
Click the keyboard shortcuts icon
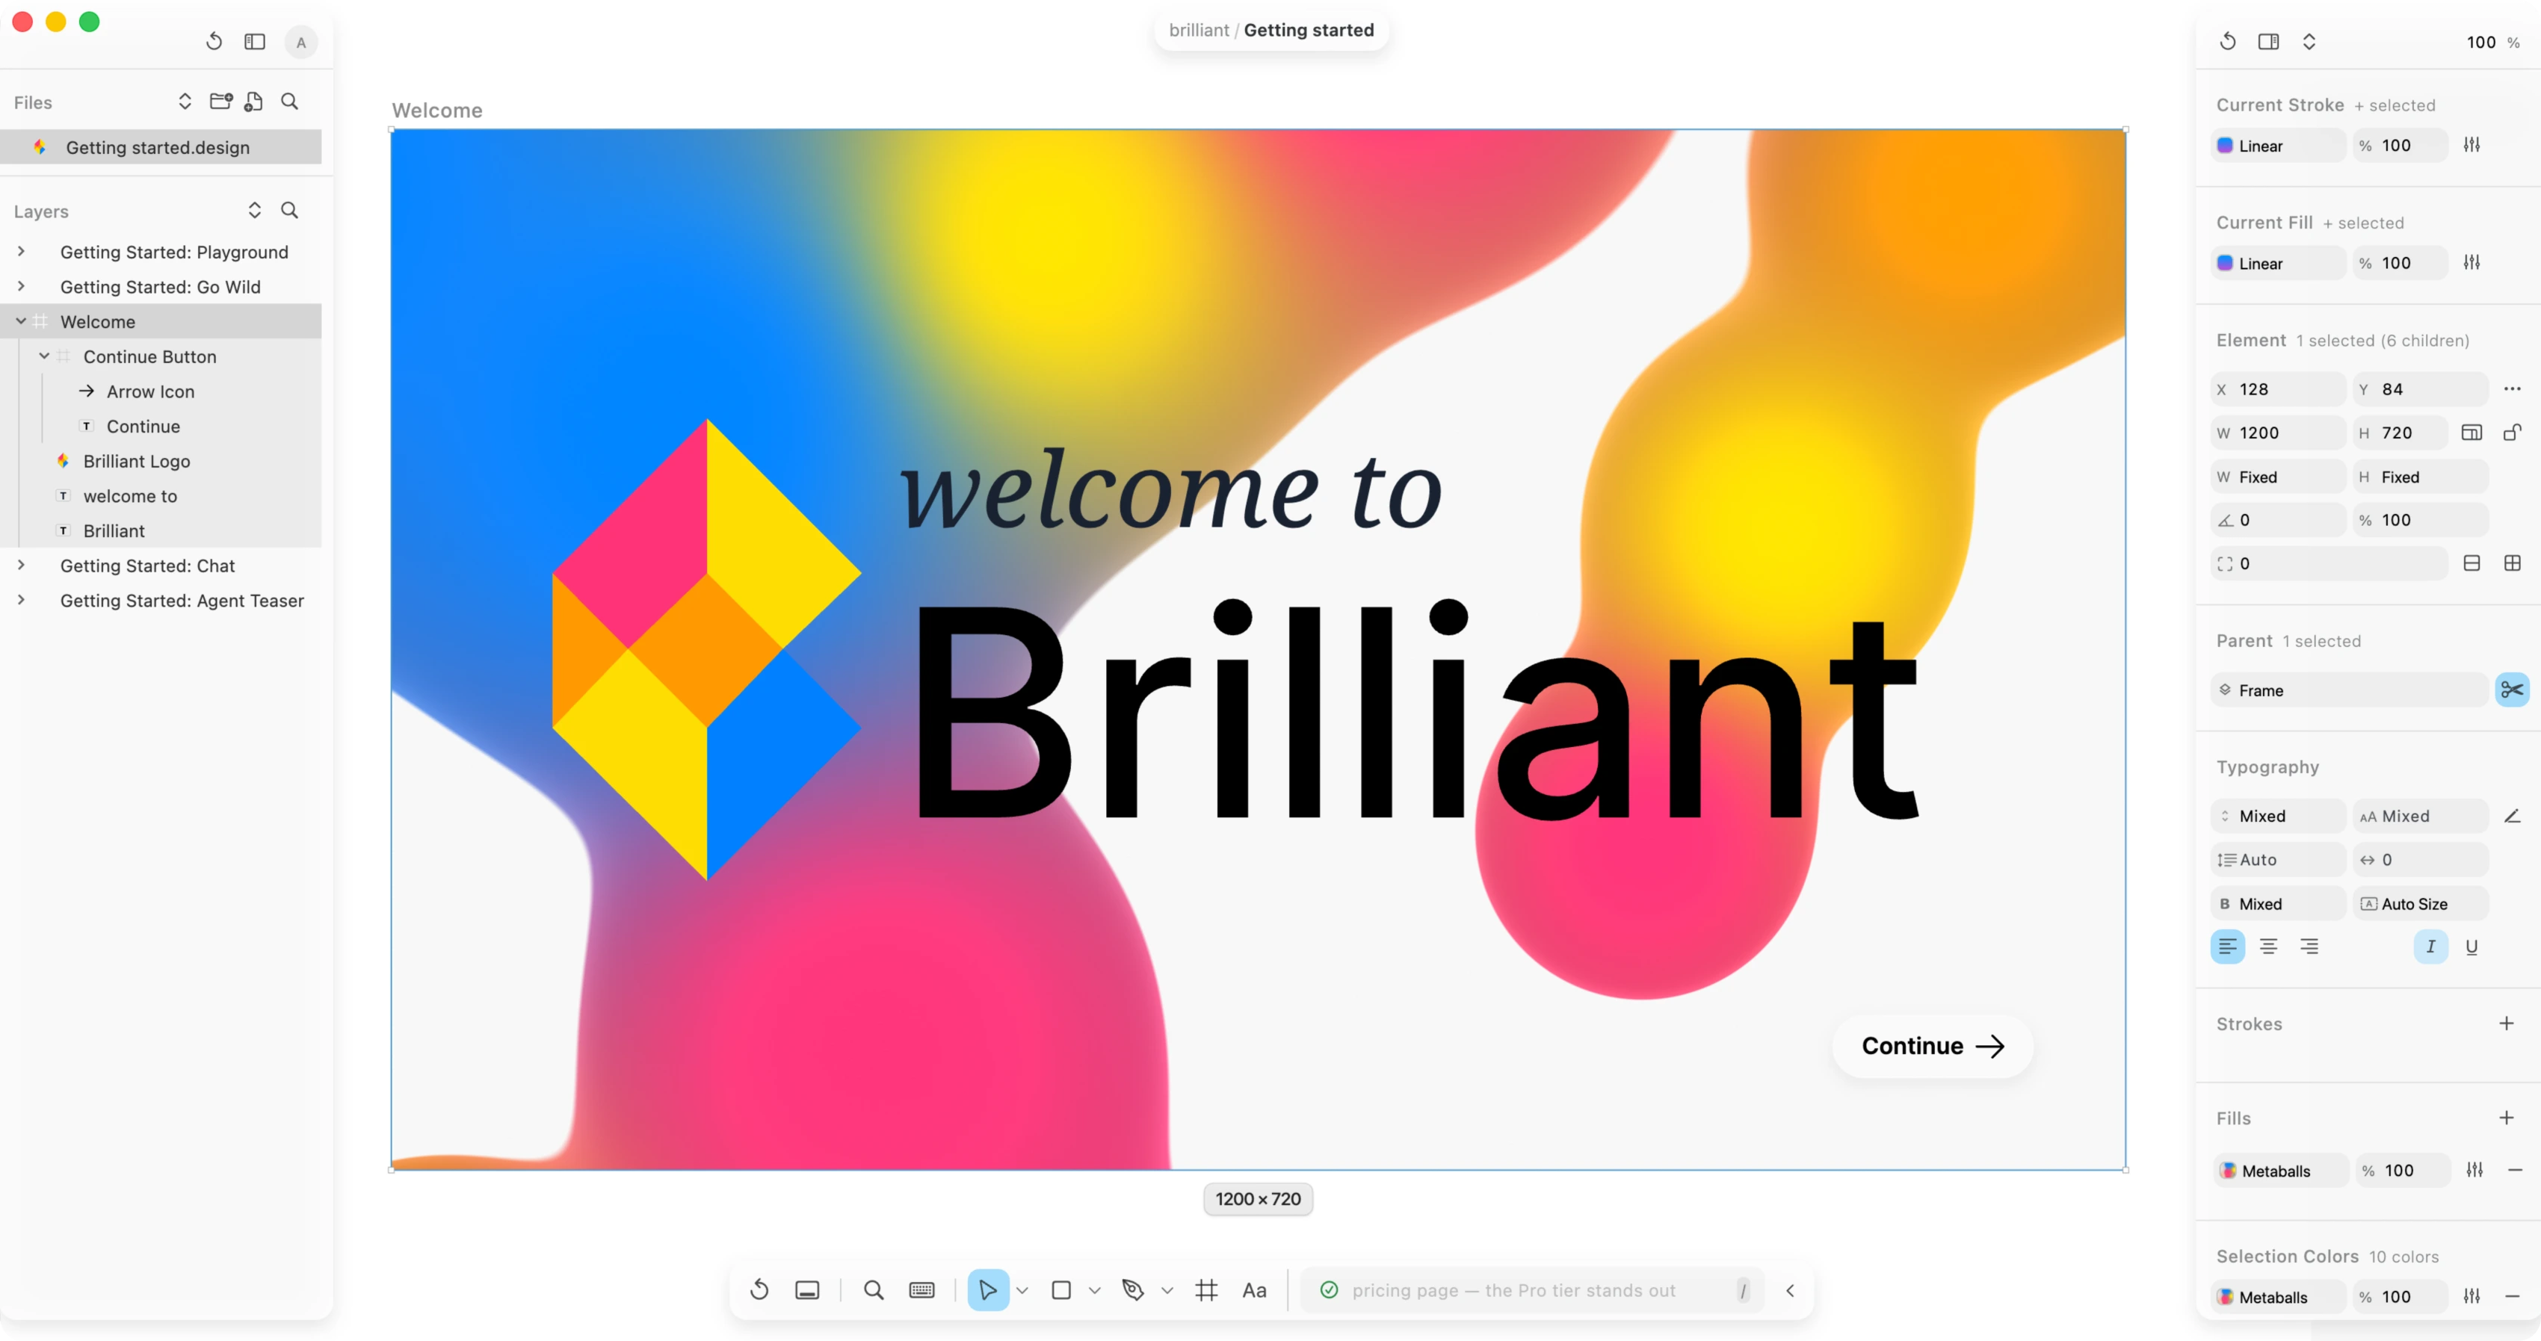922,1289
